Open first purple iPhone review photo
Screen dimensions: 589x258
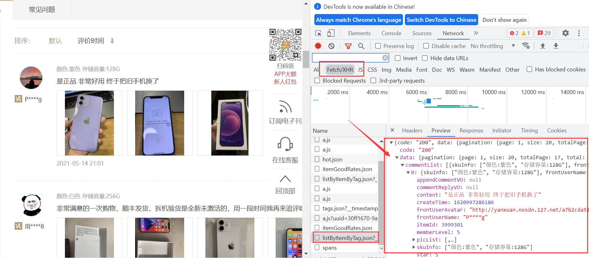[x=89, y=123]
